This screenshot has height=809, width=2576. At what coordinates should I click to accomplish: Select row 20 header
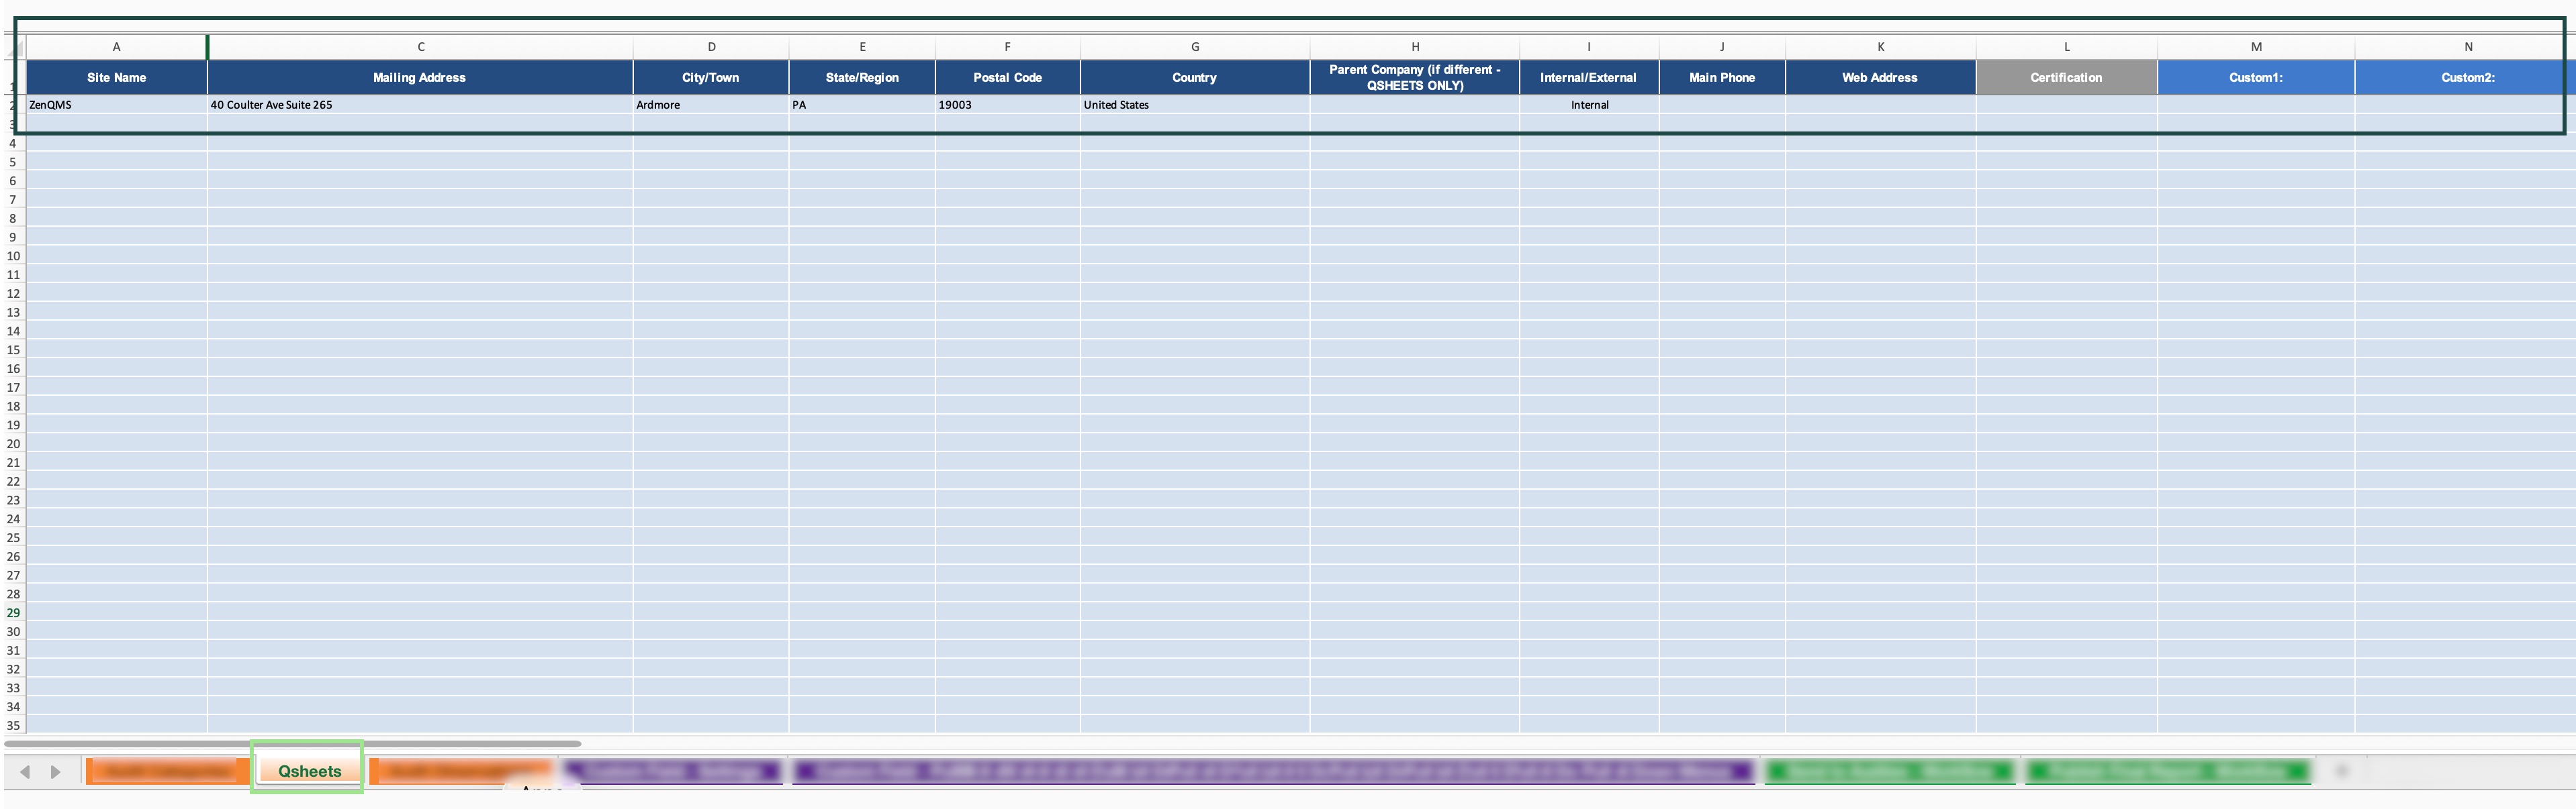coord(13,443)
